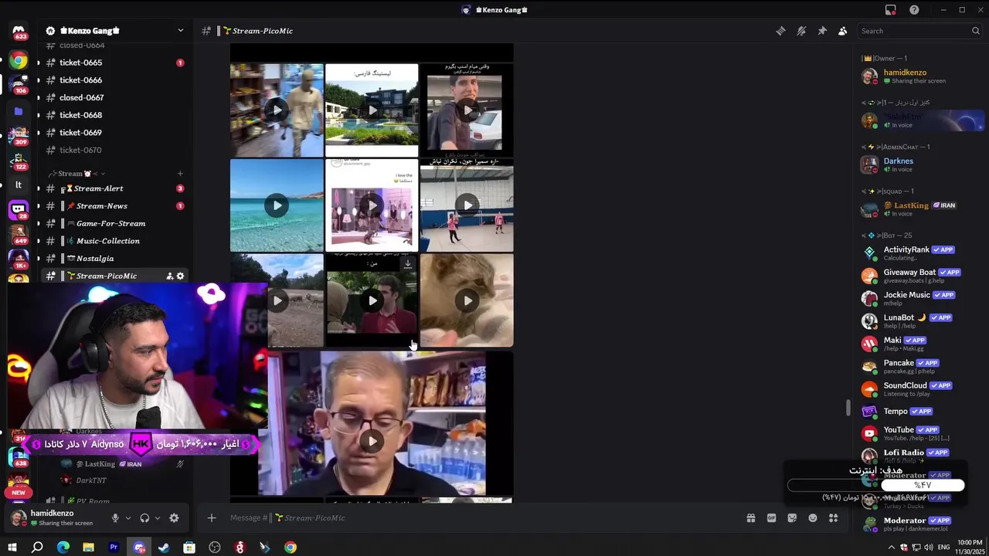Image resolution: width=989 pixels, height=556 pixels.
Task: Toggle the member list panel
Action: pos(842,31)
